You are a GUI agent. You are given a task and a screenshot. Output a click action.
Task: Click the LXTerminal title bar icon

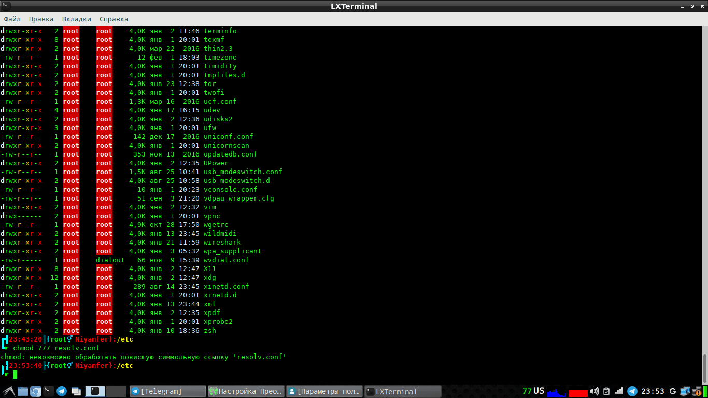pyautogui.click(x=5, y=6)
